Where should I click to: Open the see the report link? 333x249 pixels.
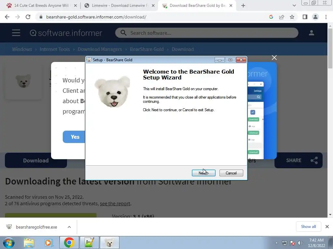point(115,204)
